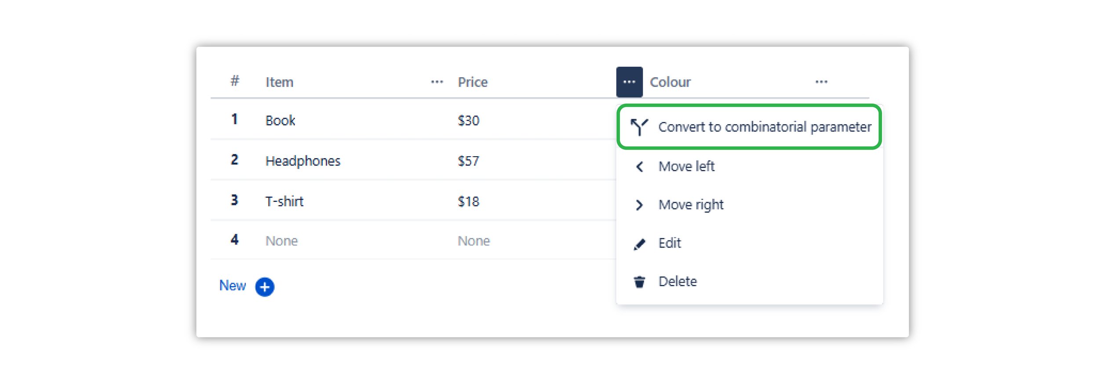1104x384 pixels.
Task: Choose Move right menu entry
Action: [691, 205]
